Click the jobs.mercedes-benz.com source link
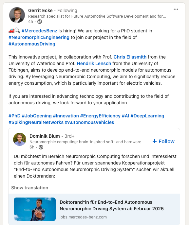 point(83,217)
